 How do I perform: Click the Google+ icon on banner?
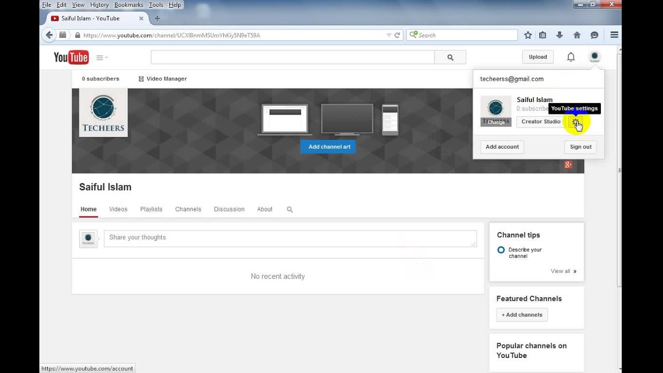click(x=568, y=165)
